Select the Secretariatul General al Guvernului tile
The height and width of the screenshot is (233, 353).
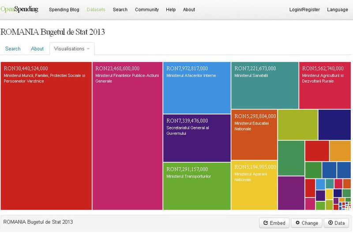pos(197,138)
